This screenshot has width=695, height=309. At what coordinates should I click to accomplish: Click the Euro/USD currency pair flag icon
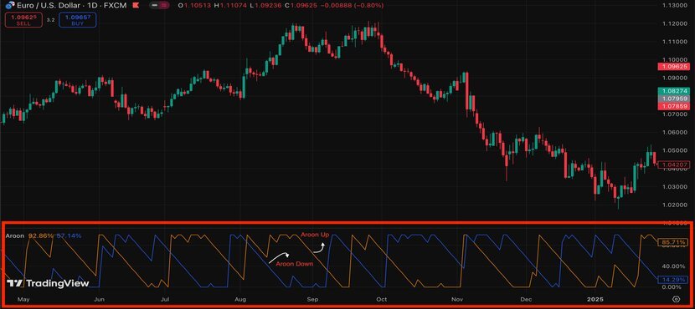pyautogui.click(x=10, y=5)
